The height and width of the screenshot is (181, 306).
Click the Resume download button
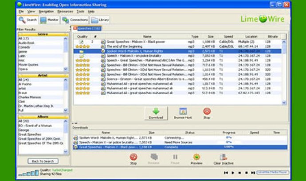coord(154,159)
